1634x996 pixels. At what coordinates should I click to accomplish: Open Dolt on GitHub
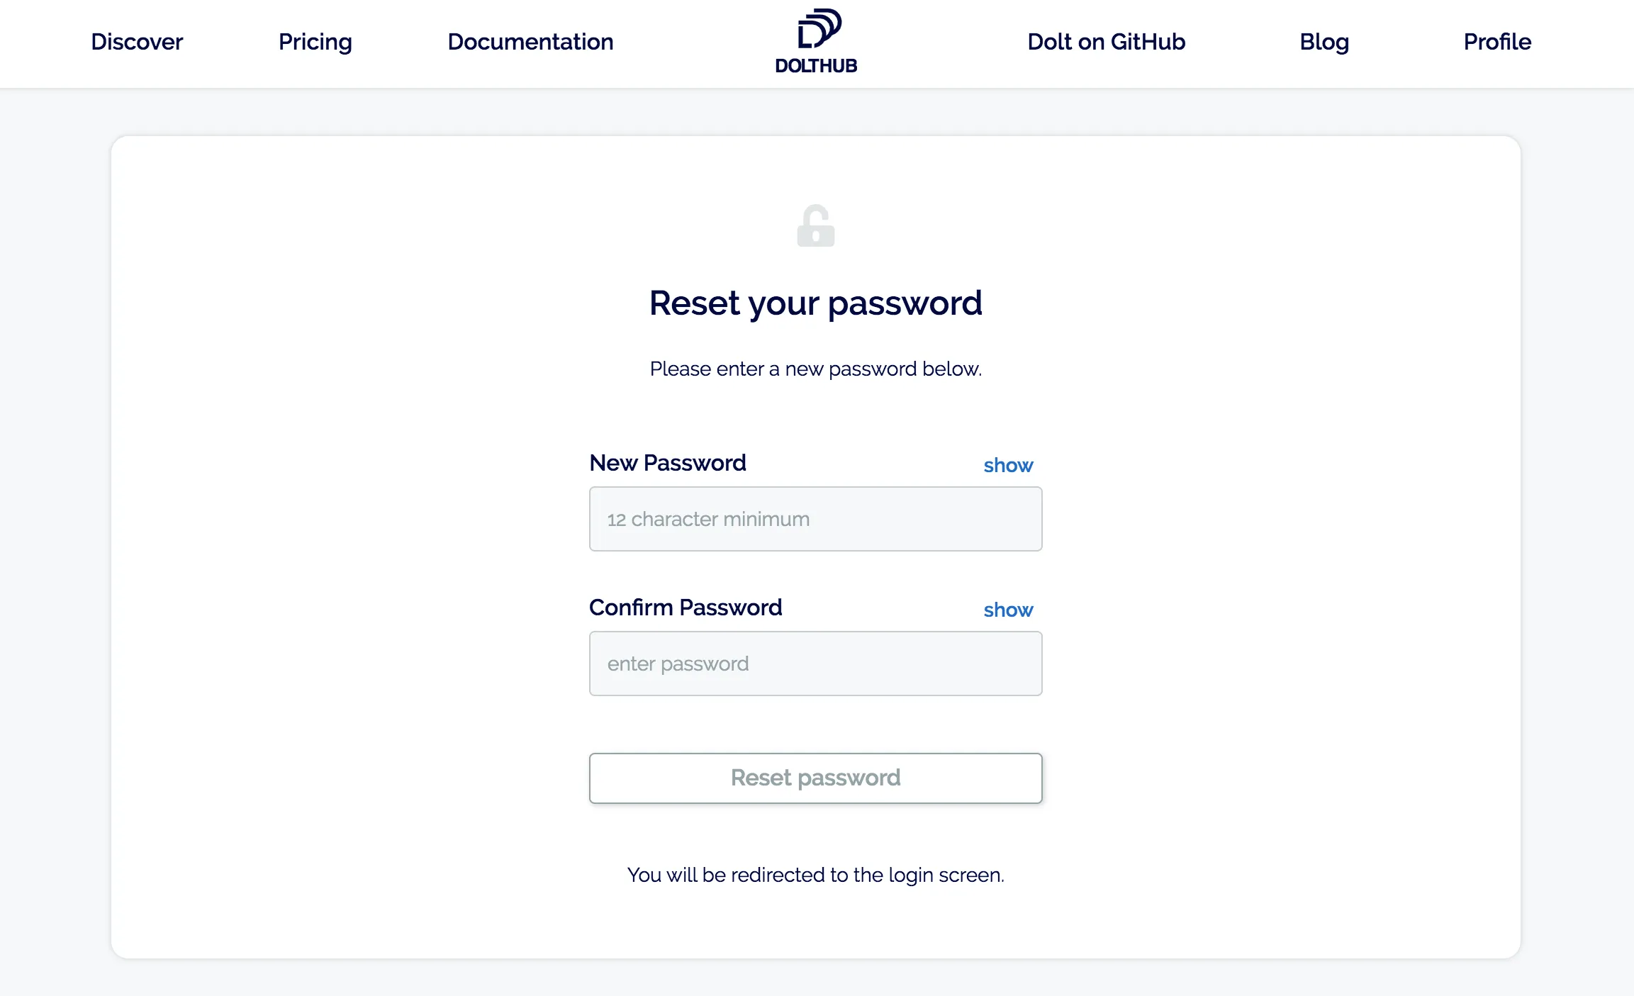(x=1107, y=42)
